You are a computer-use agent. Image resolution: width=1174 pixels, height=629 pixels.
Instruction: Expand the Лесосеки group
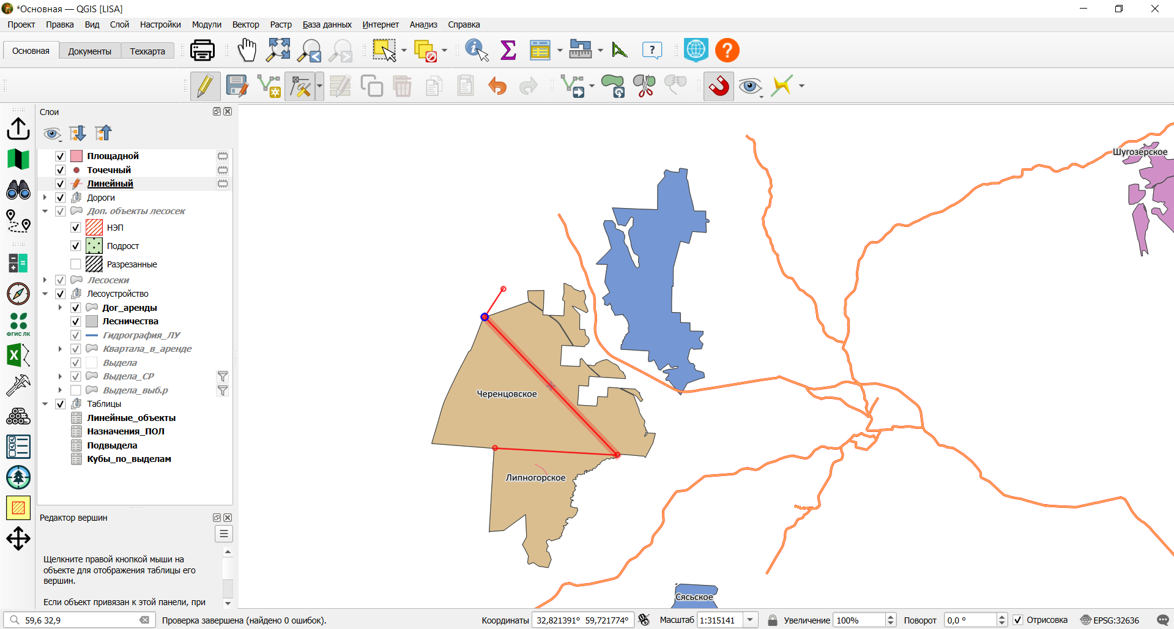point(45,280)
